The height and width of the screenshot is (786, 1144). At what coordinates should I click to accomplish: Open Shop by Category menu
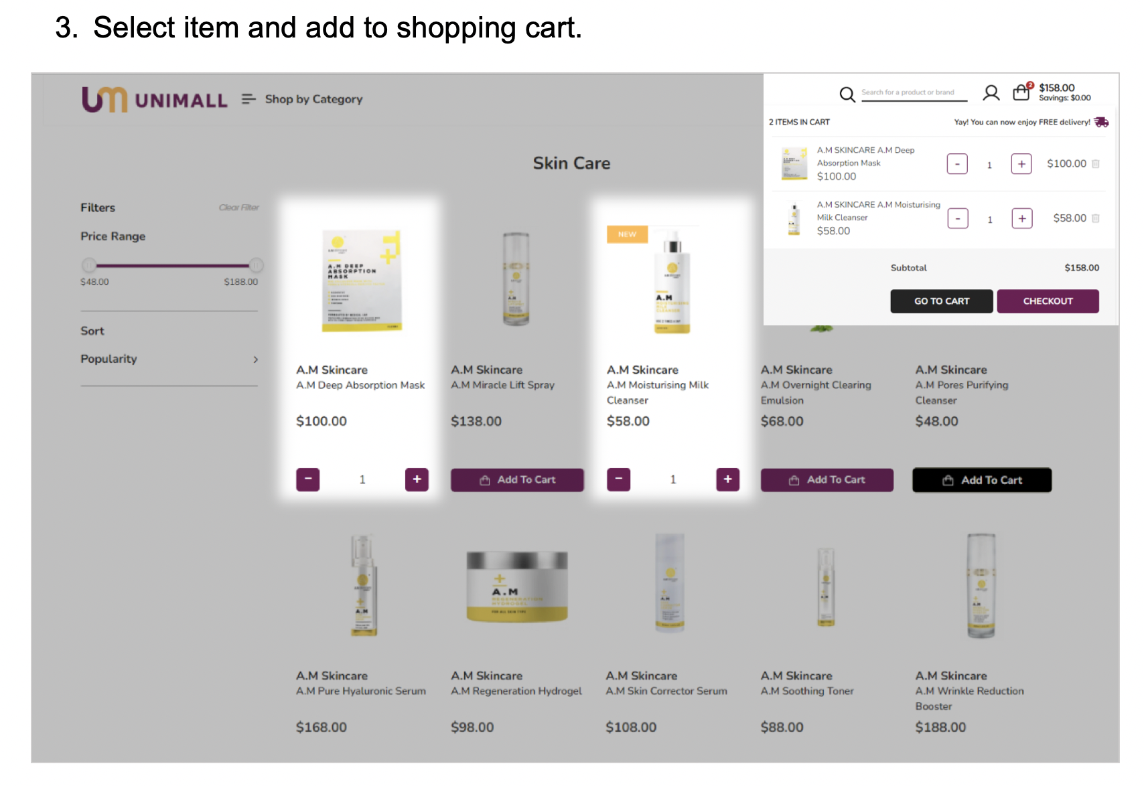coord(313,99)
